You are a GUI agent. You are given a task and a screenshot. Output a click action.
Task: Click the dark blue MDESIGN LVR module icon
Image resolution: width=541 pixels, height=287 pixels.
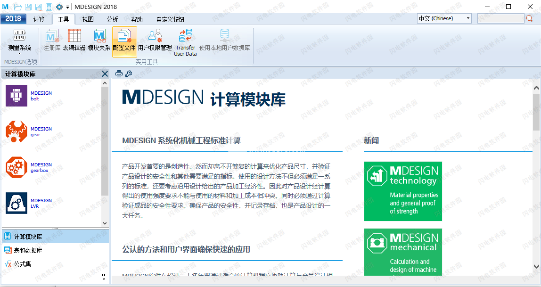point(16,203)
